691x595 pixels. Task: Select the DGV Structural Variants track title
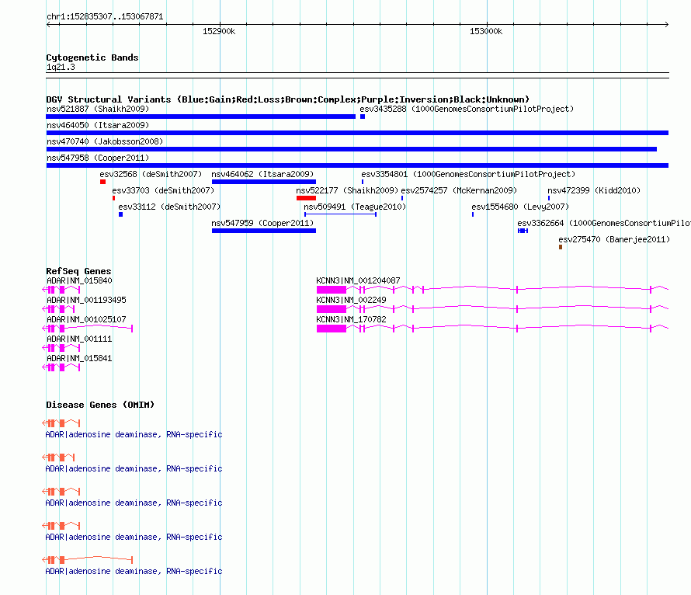click(x=287, y=99)
